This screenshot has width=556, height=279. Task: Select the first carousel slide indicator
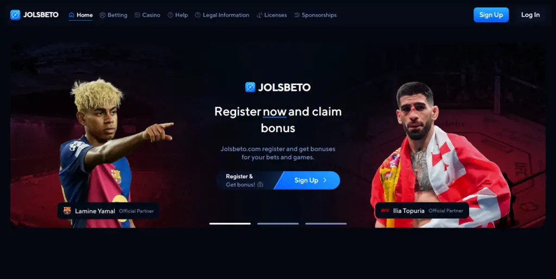230,224
